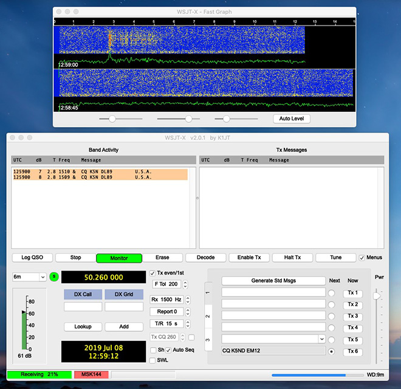Click the Receiving 21% status indicator
Screen dimensions: 401x389
(x=39, y=374)
